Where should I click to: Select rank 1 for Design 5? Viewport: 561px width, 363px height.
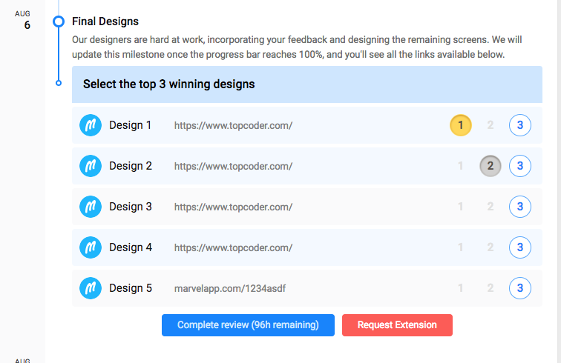[461, 288]
